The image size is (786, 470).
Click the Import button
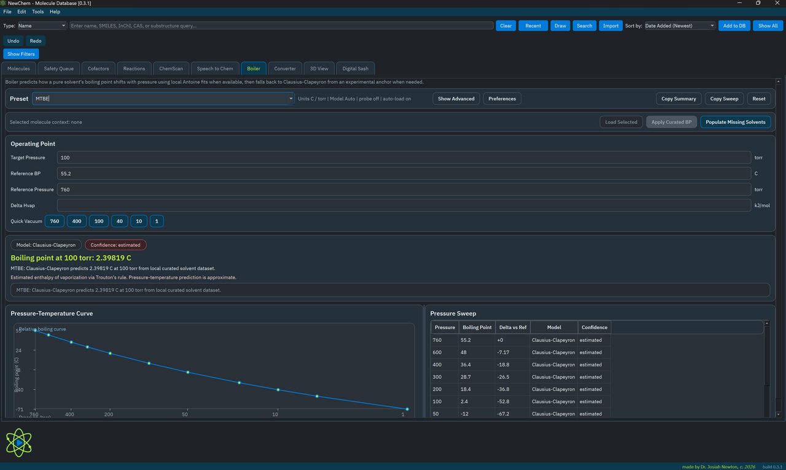point(610,26)
